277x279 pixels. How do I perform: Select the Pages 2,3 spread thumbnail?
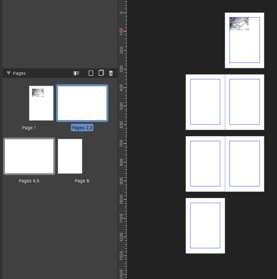tap(82, 103)
